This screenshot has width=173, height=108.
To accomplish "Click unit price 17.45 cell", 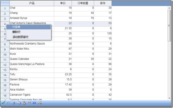I will [x=63, y=85].
